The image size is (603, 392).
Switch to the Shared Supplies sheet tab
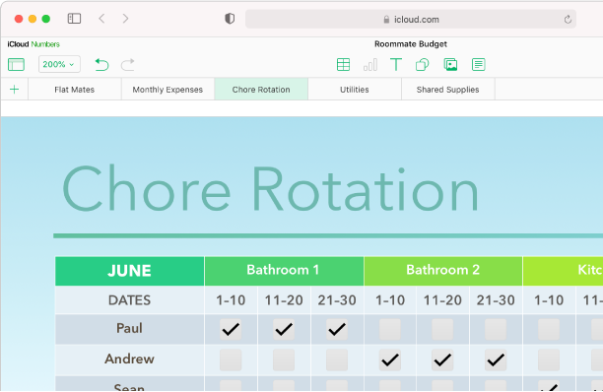click(x=447, y=90)
